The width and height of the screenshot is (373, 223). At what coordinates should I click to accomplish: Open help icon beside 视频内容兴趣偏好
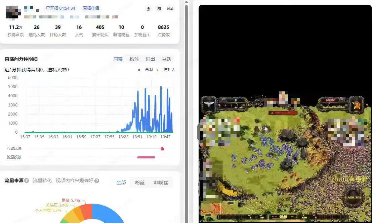[x=96, y=181]
